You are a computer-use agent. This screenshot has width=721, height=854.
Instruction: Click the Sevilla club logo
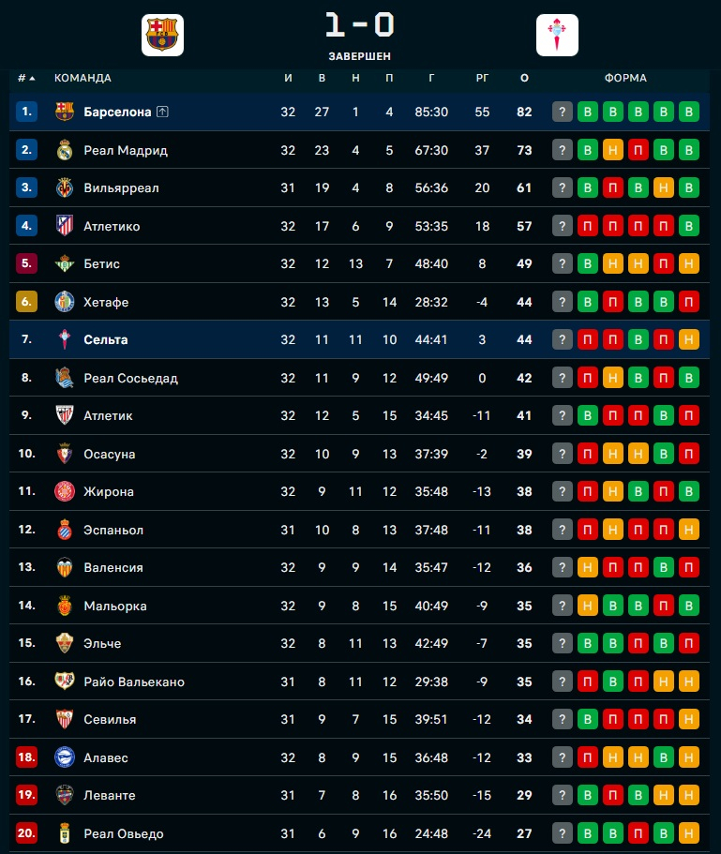(64, 719)
